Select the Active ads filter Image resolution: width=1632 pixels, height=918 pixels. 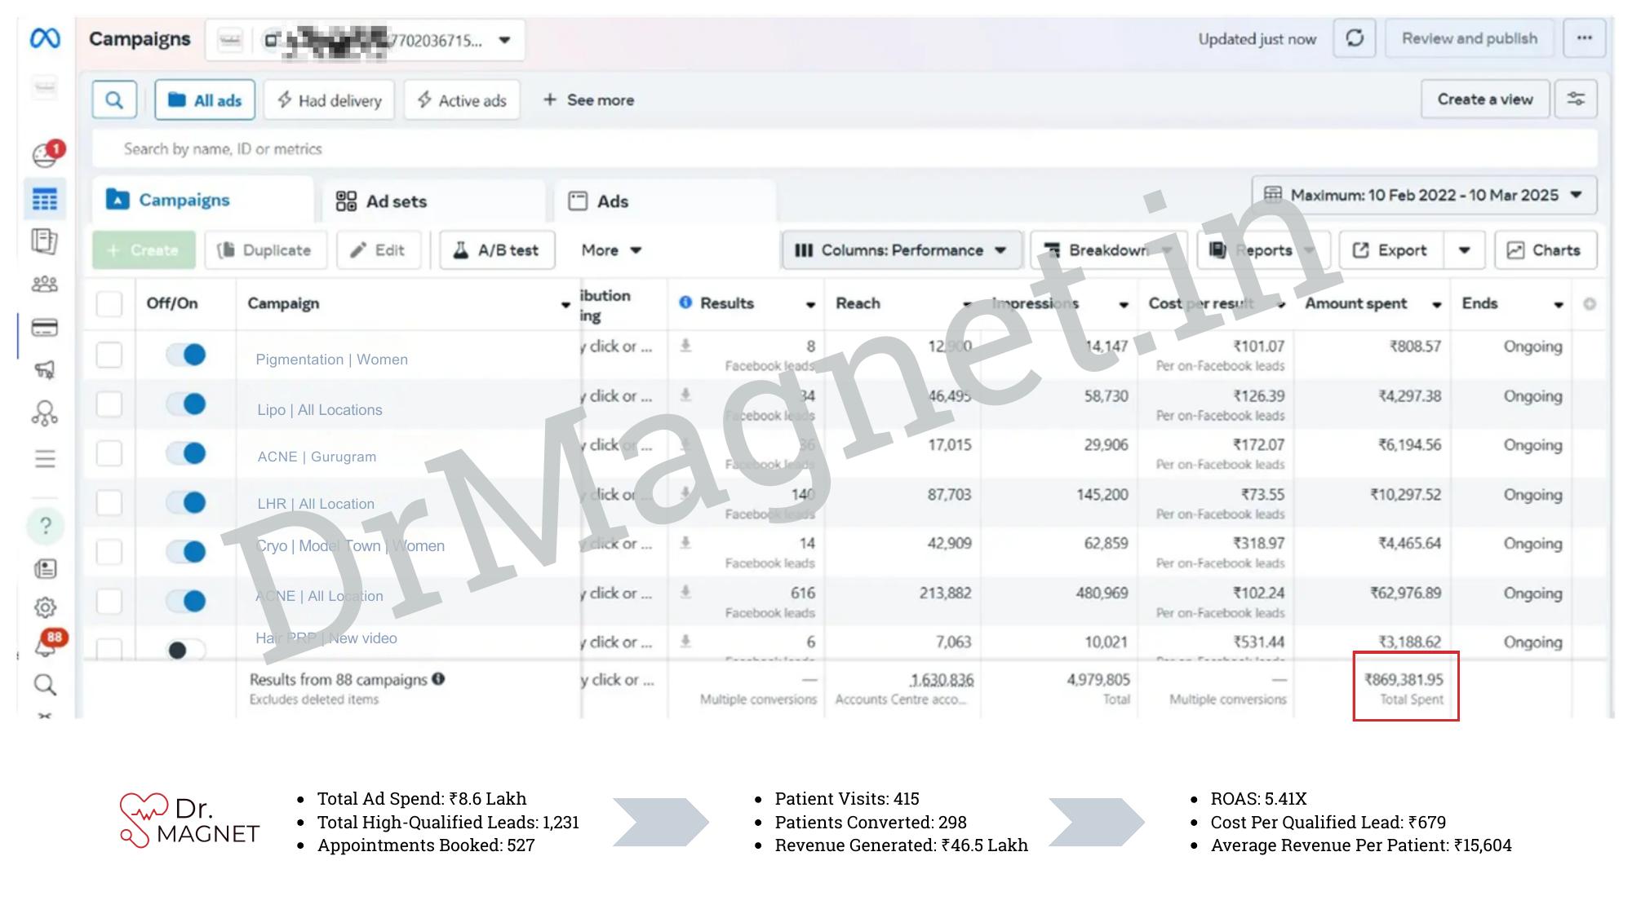coord(462,100)
